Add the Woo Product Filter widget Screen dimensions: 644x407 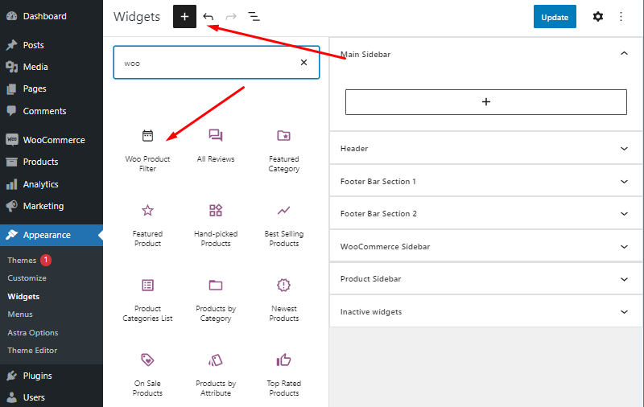tap(148, 150)
